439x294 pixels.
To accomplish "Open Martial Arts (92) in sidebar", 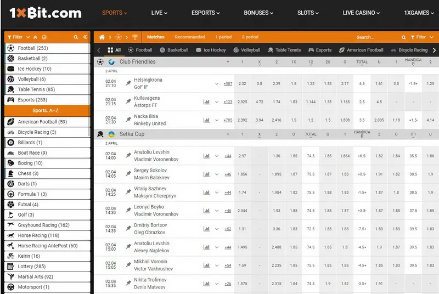I will click(x=47, y=277).
